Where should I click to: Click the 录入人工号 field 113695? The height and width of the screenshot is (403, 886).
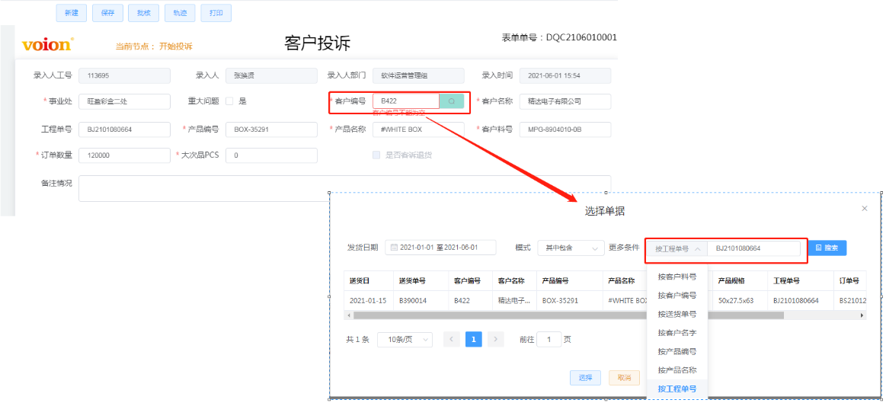[x=124, y=75]
